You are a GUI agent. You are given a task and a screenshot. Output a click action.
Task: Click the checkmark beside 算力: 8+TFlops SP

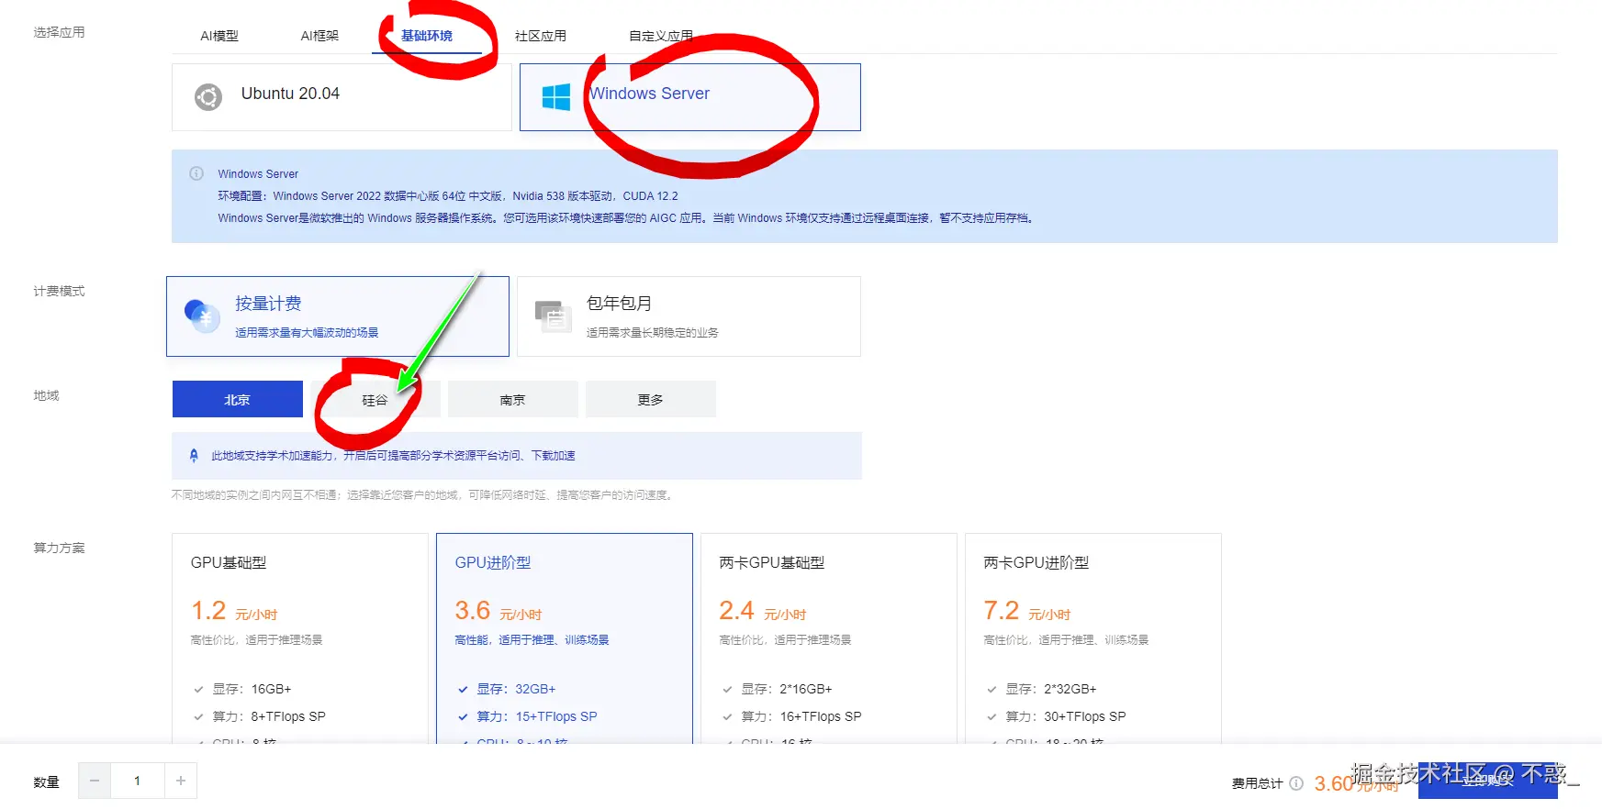tap(198, 717)
